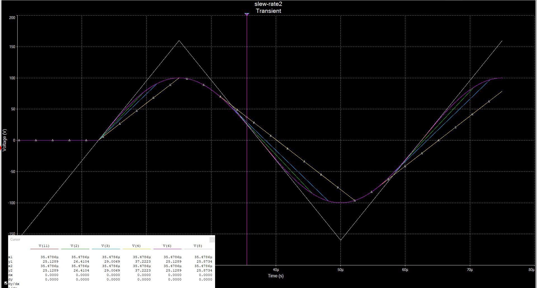The image size is (537, 288).
Task: Select the V(2) trace column header
Action: 75,246
